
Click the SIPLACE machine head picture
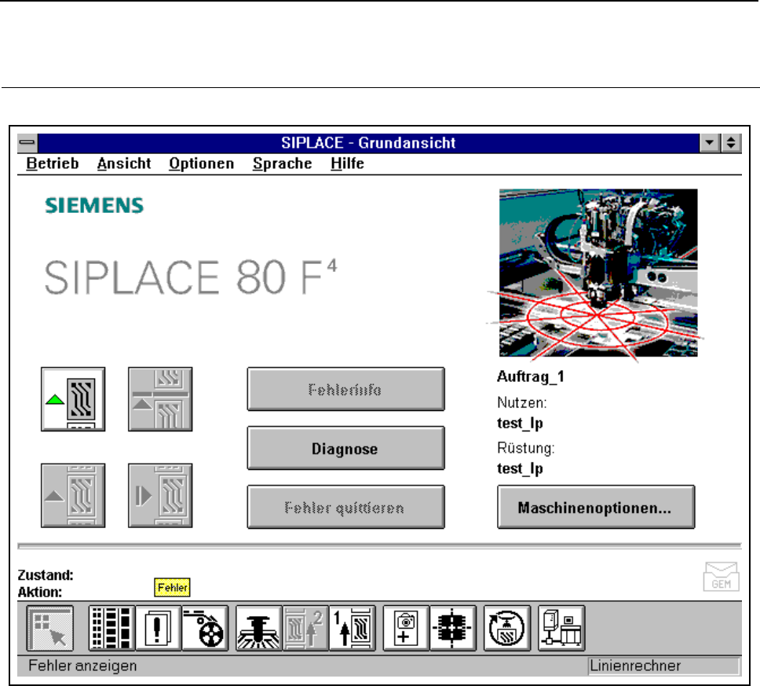[597, 273]
